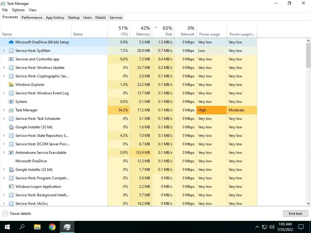Expand Service Host: Windows Update group
Screen dimensions: 311x233
(x=4, y=68)
